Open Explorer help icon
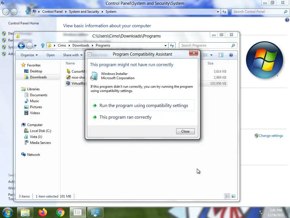 [231, 55]
